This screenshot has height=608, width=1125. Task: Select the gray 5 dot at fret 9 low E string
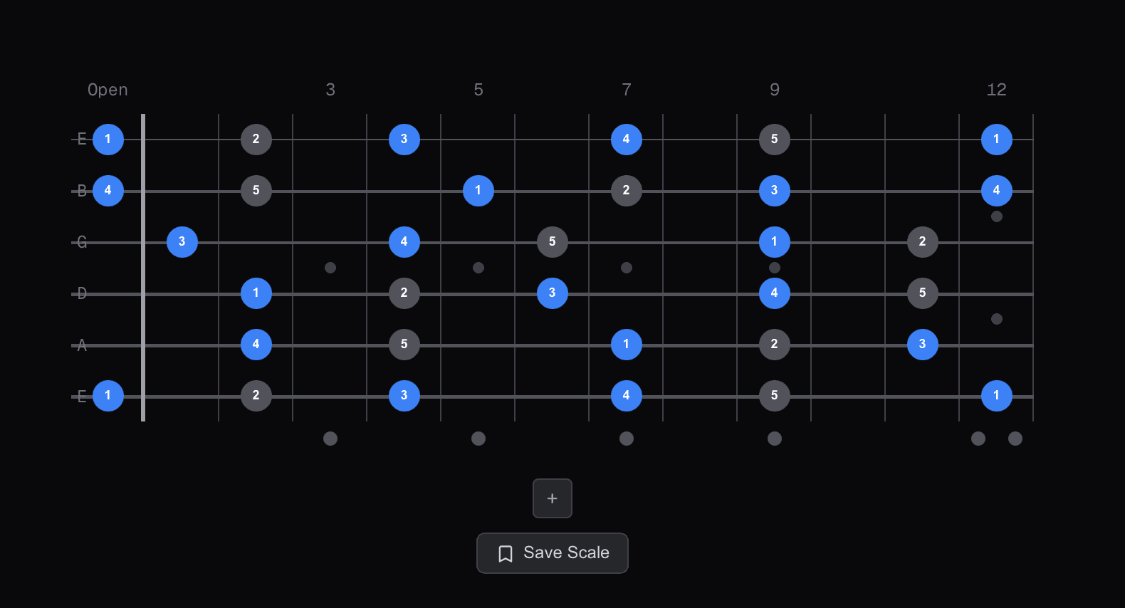tap(774, 395)
